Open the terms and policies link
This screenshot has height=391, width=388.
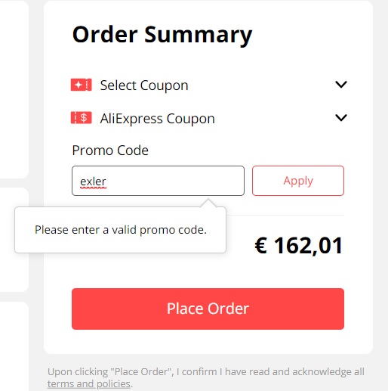[x=89, y=384]
